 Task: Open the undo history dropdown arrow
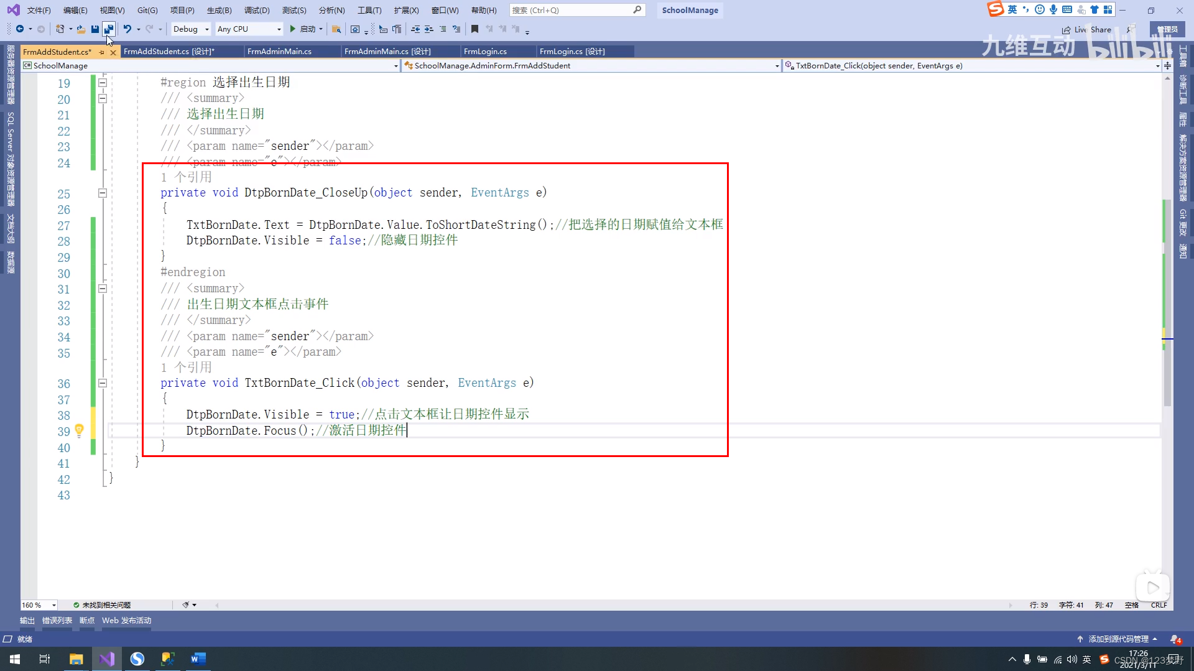(x=138, y=29)
